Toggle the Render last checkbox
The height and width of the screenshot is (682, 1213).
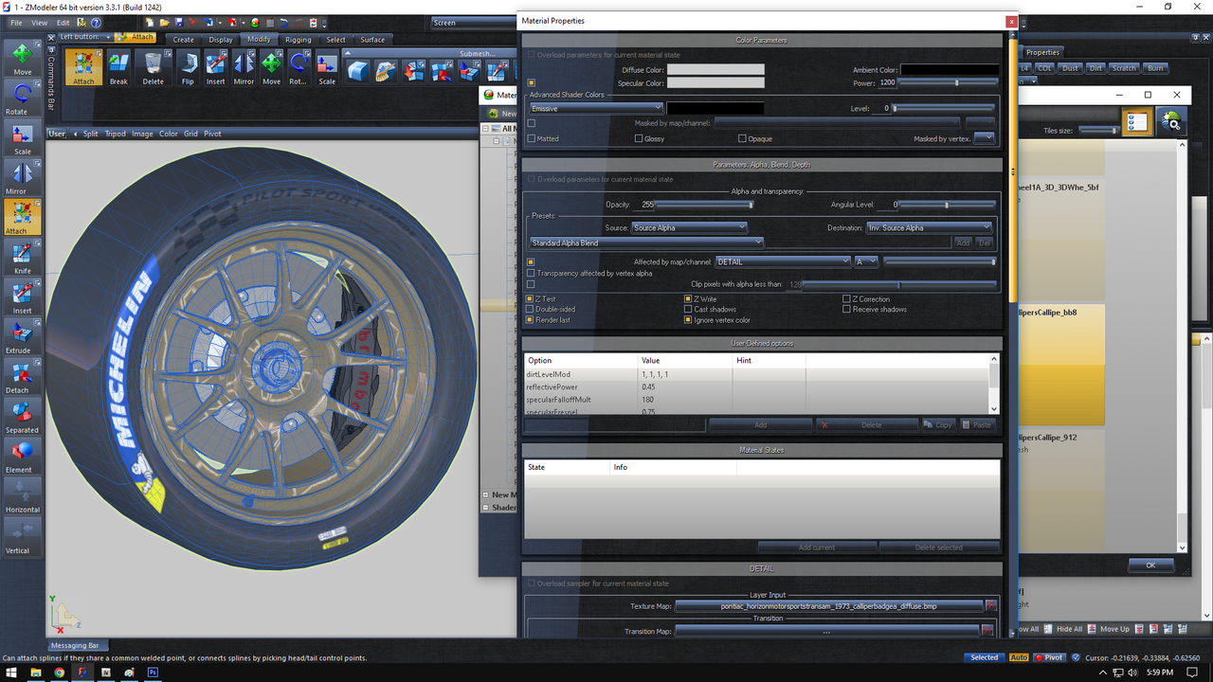pyautogui.click(x=531, y=320)
